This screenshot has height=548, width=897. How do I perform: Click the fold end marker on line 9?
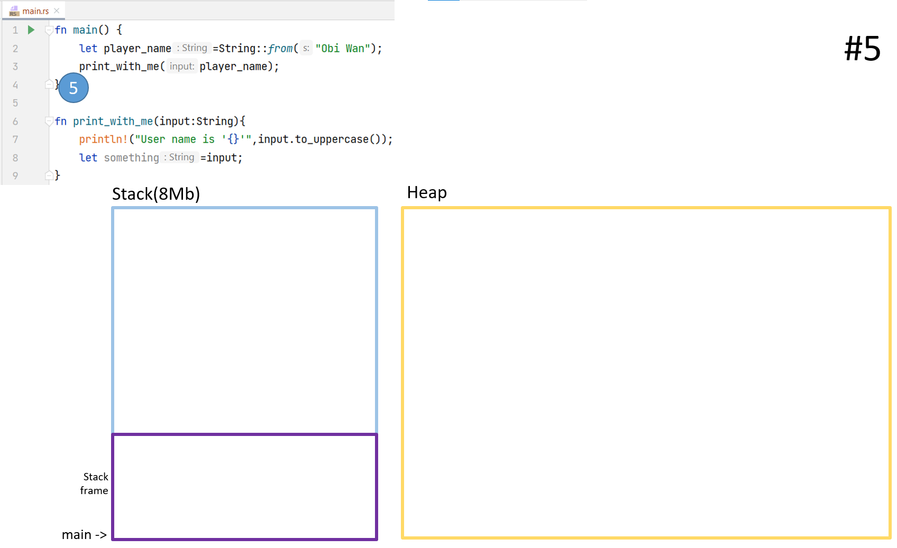[x=49, y=175]
